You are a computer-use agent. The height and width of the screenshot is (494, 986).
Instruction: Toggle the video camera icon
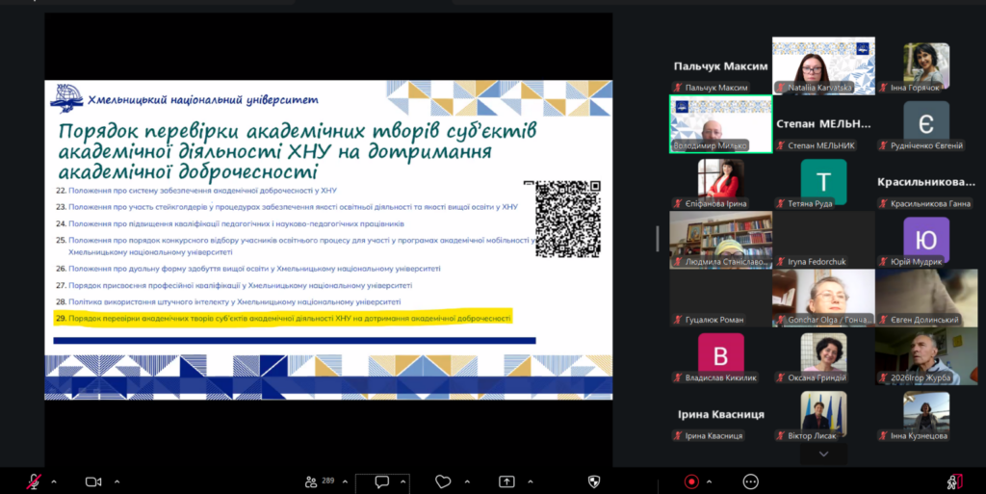click(93, 482)
